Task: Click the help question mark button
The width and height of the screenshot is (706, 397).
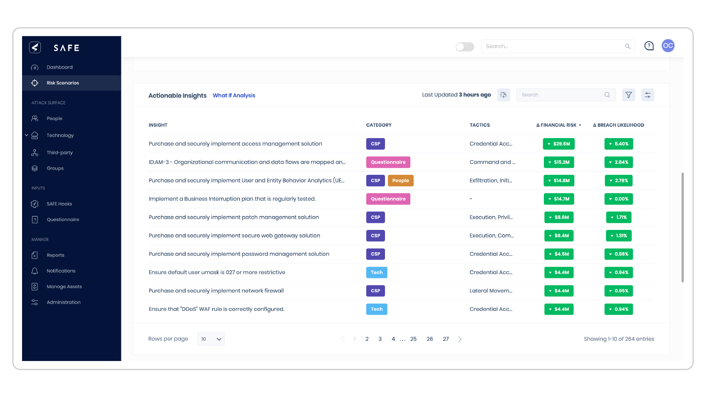Action: pos(649,46)
